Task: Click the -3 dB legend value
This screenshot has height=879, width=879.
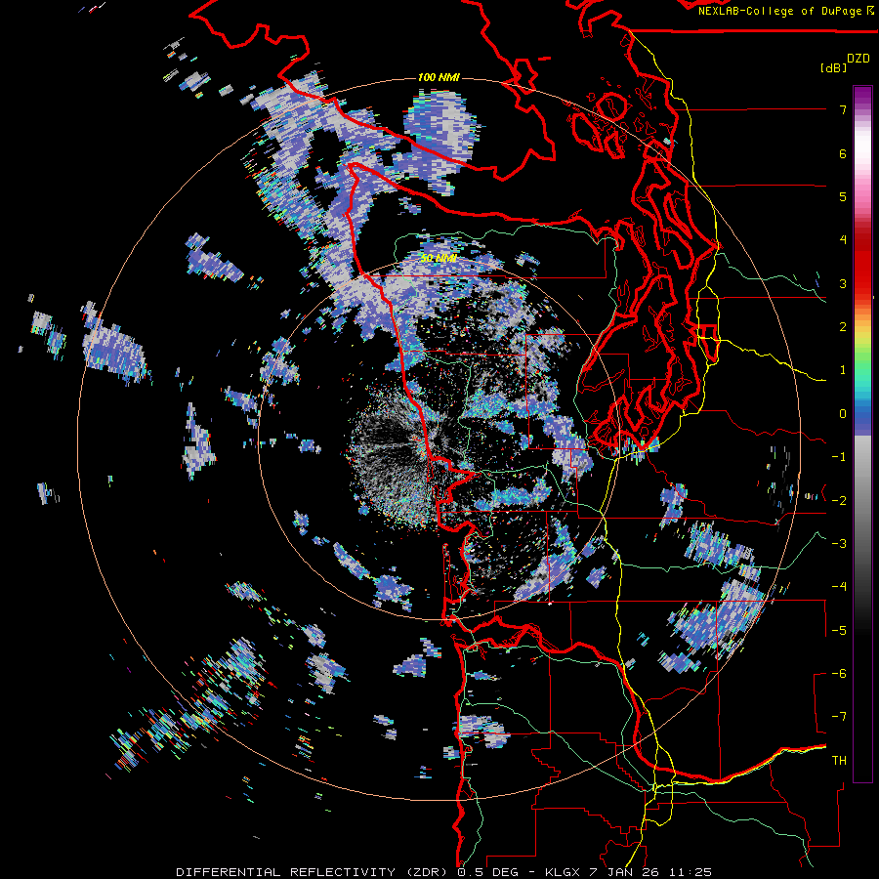Action: [839, 544]
